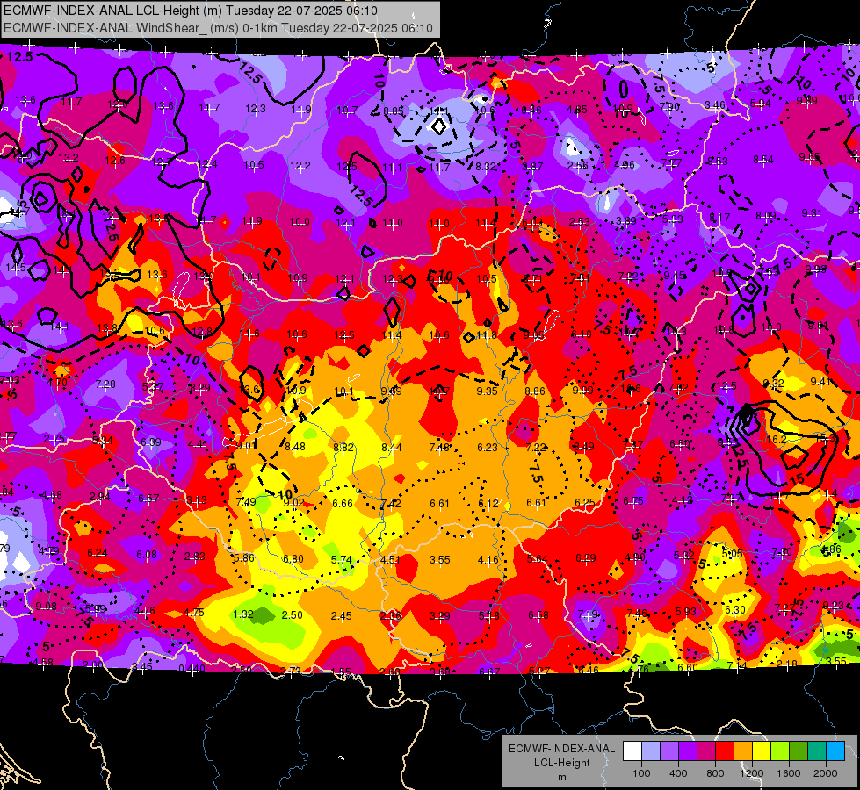Viewport: 860px width, 790px height.
Task: Click the grid value 7.28
Action: point(105,384)
